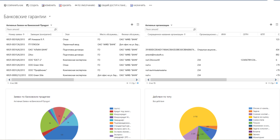Screen dimensions: 280x140
Task: Open the grid view icon for applications list
Action: tap(138, 25)
